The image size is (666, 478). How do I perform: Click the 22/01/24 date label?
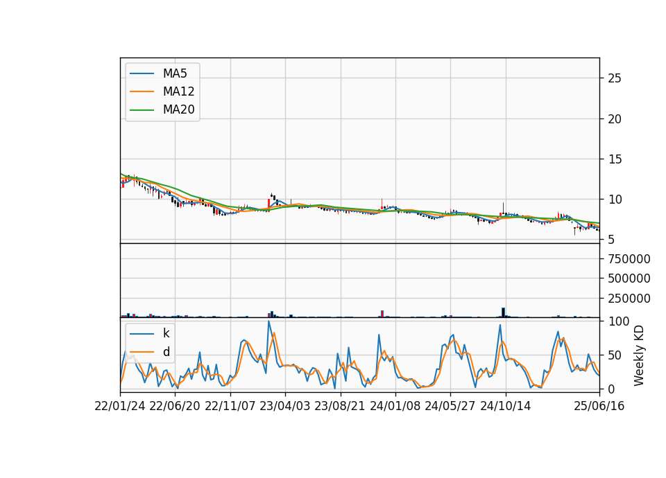pos(120,406)
